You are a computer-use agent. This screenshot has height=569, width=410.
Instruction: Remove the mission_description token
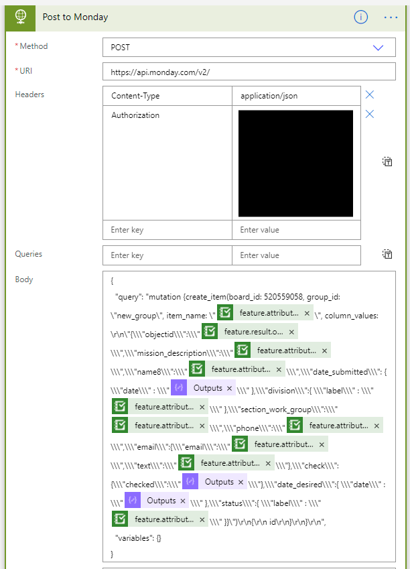[x=324, y=351]
